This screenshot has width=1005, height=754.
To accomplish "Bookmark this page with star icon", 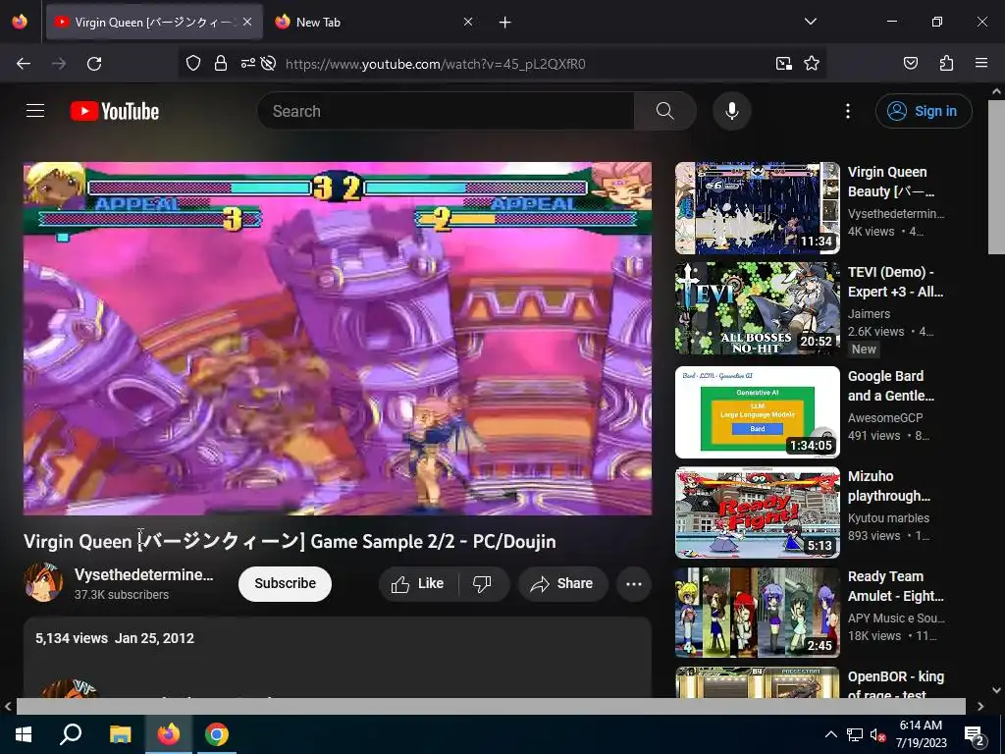I will point(812,64).
